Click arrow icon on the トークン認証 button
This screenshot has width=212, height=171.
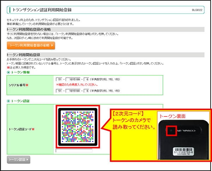27,160
